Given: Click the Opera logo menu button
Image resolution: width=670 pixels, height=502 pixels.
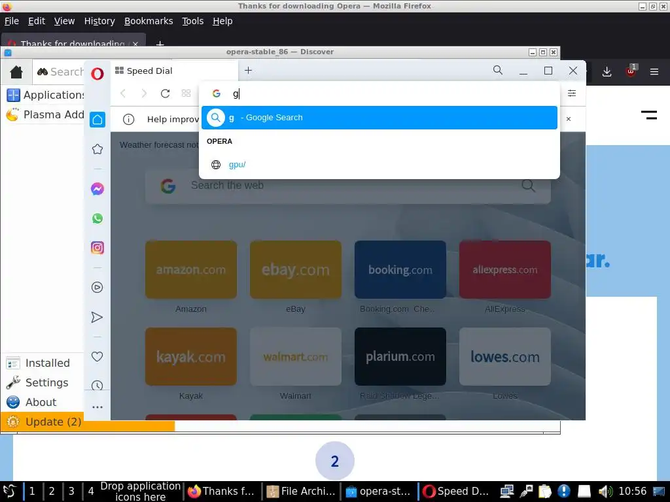Looking at the screenshot, I should [97, 73].
